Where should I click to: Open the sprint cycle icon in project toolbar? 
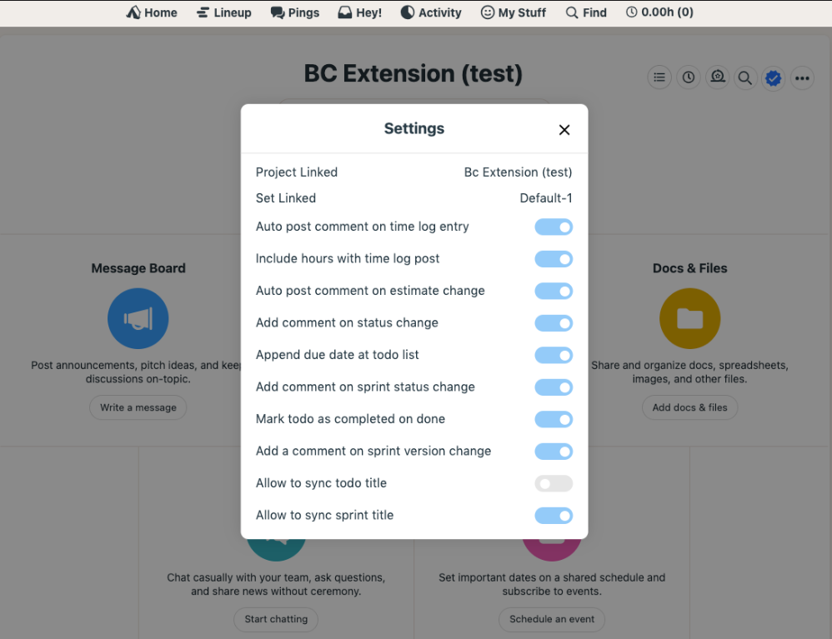point(717,77)
